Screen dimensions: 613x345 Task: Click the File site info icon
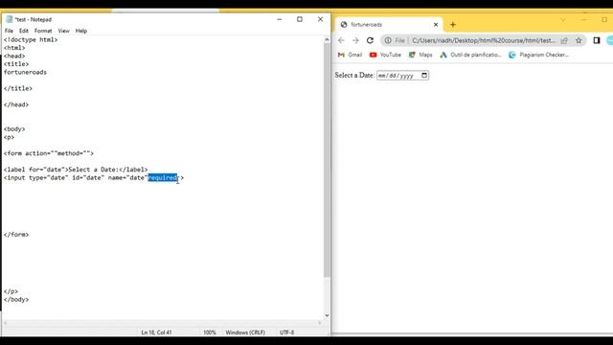(x=395, y=40)
